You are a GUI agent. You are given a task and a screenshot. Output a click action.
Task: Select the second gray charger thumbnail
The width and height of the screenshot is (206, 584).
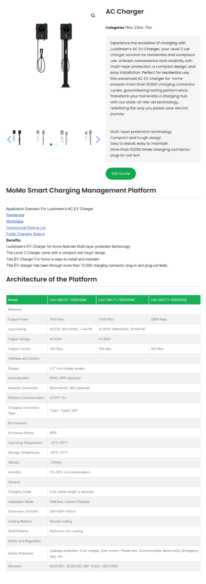40,137
